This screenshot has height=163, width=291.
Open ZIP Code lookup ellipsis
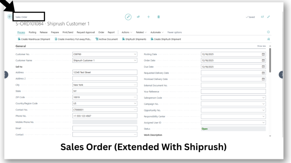pos(135,97)
